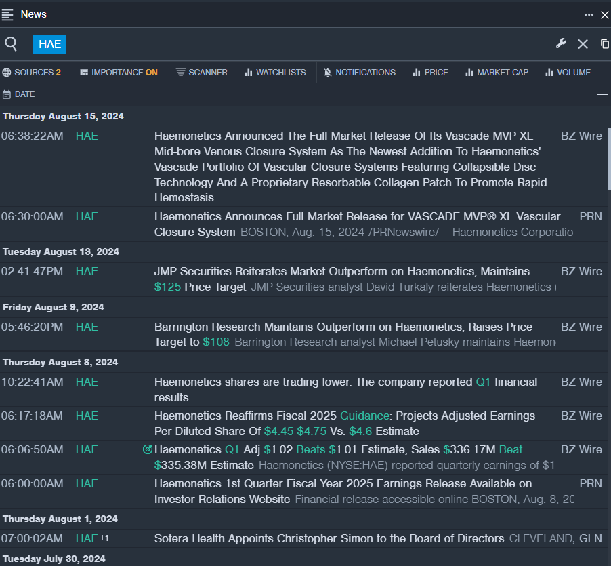The width and height of the screenshot is (611, 566).
Task: Open the three-dot more options menu
Action: pyautogui.click(x=589, y=14)
